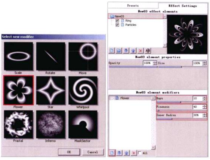The width and height of the screenshot is (210, 160).
Task: Add a new modifier with the page icon
Action: point(112,153)
